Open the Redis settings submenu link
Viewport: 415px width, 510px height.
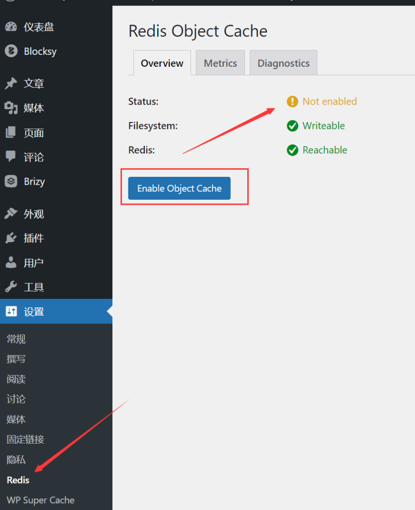tap(18, 480)
